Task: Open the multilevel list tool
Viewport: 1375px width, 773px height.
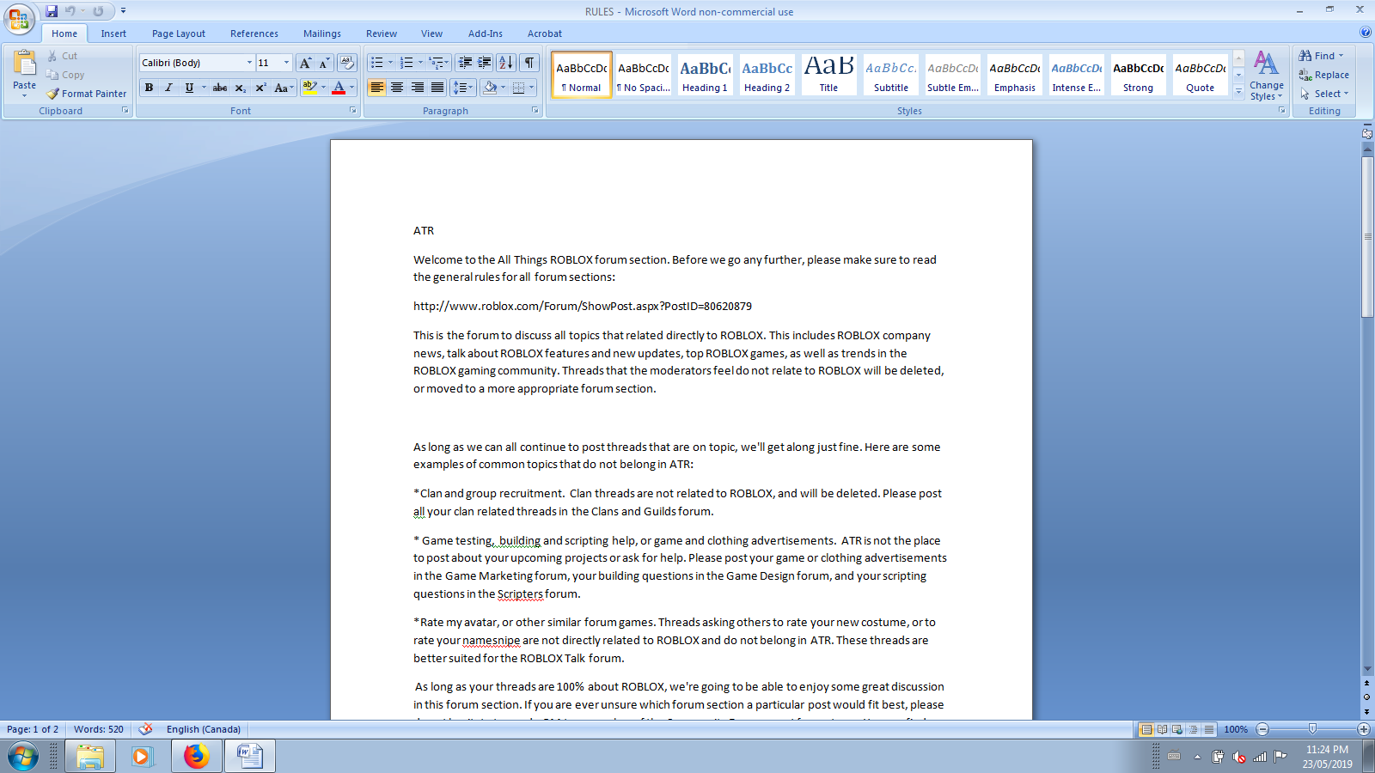Action: point(438,63)
